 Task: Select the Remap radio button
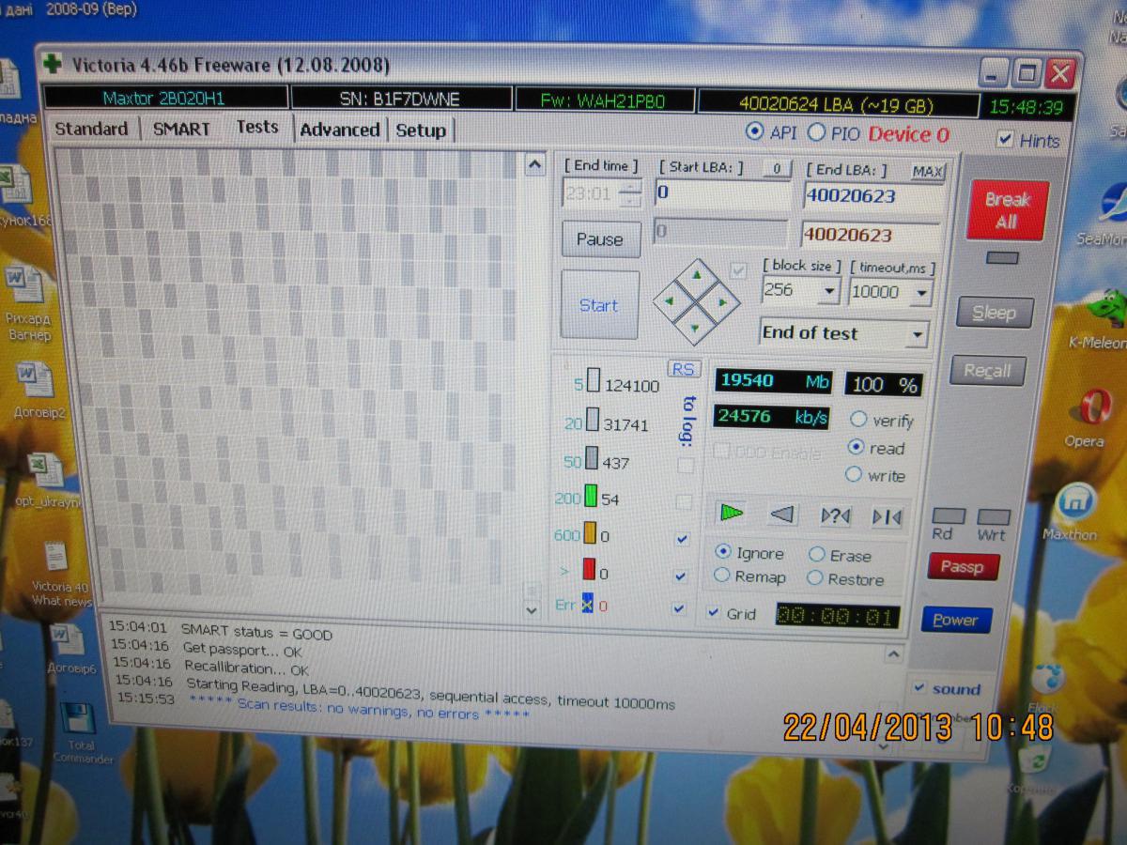point(722,576)
